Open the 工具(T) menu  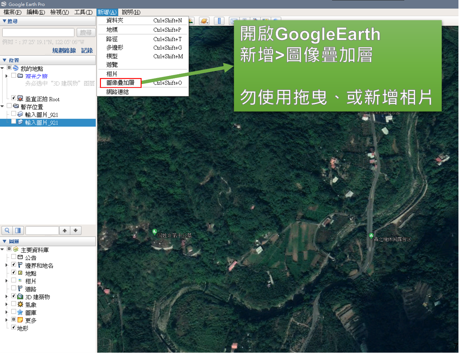(83, 12)
